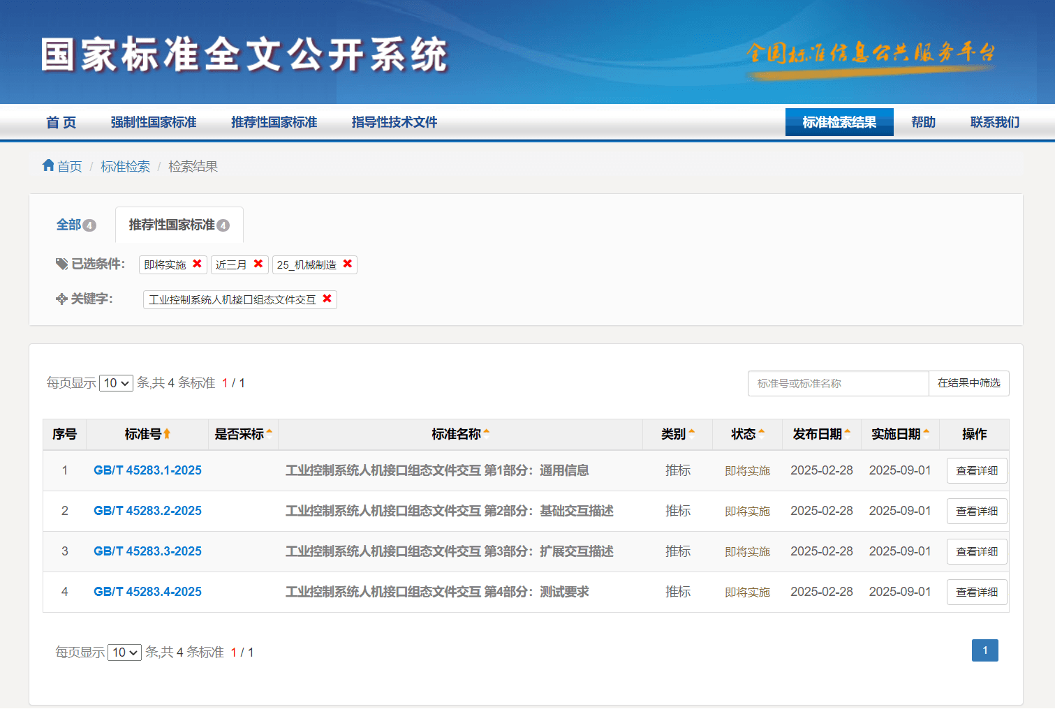This screenshot has width=1055, height=709.
Task: Remove the 25_机械制造 filter tag
Action: (x=347, y=264)
